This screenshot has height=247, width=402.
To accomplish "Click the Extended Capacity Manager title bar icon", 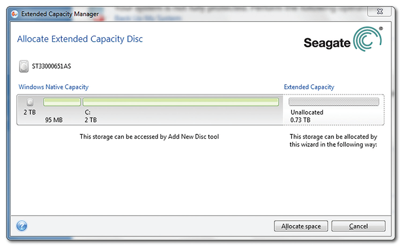I will 15,14.
